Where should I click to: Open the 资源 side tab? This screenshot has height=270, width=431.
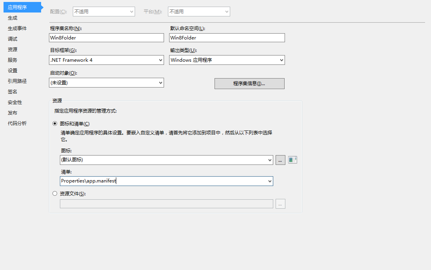pyautogui.click(x=13, y=50)
